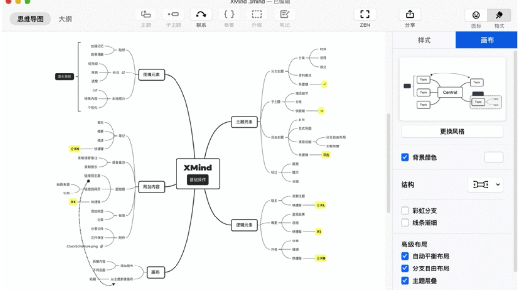Click the link icon beside 标记 node
This screenshot has width=527, height=290.
123,72
